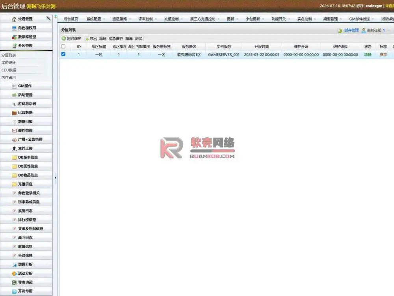Image resolution: width=394 pixels, height=296 pixels.
Task: Open the 充值控制 dropdown menu
Action: 173,19
